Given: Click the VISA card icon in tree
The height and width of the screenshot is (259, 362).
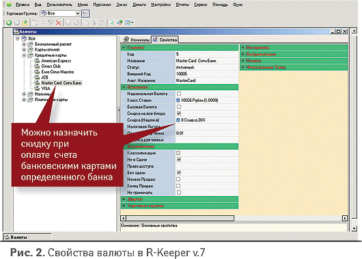Looking at the screenshot, I should coord(37,88).
